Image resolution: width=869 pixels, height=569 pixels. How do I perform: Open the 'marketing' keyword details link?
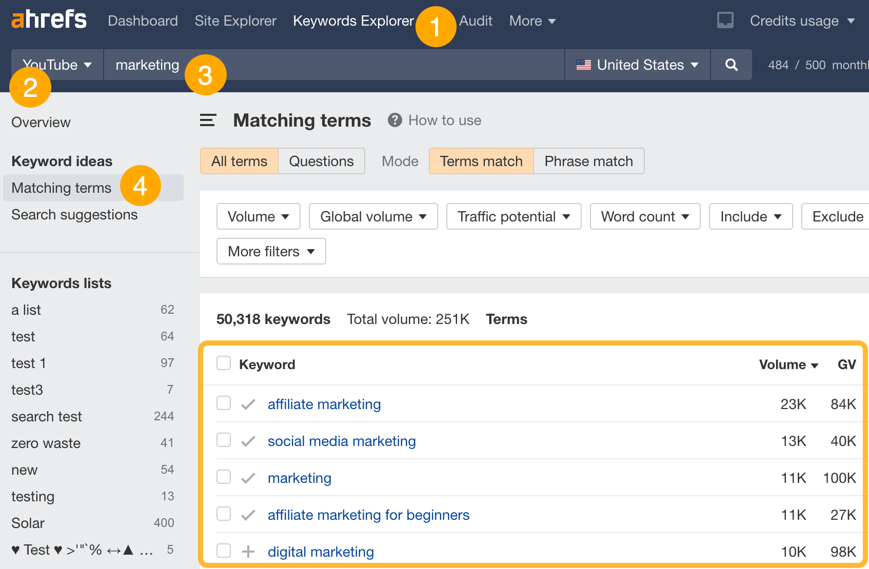(300, 478)
